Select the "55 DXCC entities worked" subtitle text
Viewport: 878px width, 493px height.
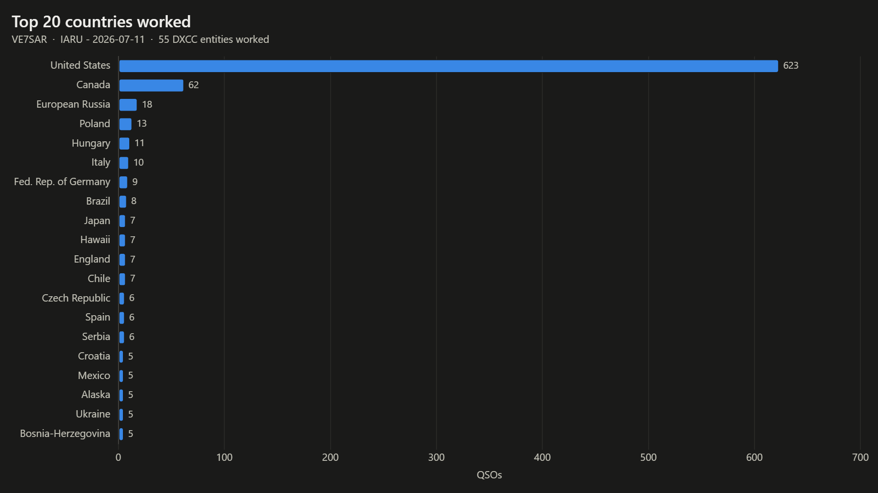(x=214, y=39)
